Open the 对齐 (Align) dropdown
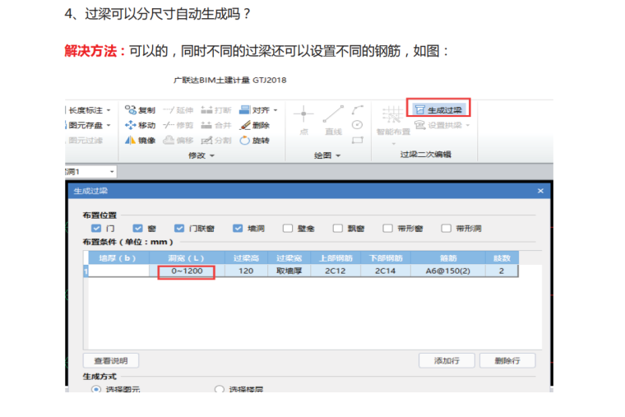The height and width of the screenshot is (417, 625). (264, 109)
